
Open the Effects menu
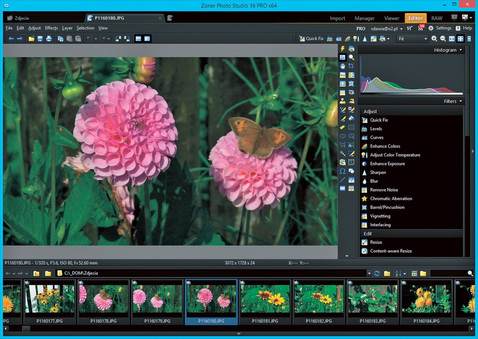pyautogui.click(x=52, y=28)
